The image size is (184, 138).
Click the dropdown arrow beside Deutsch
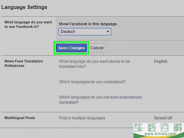pos(108,31)
